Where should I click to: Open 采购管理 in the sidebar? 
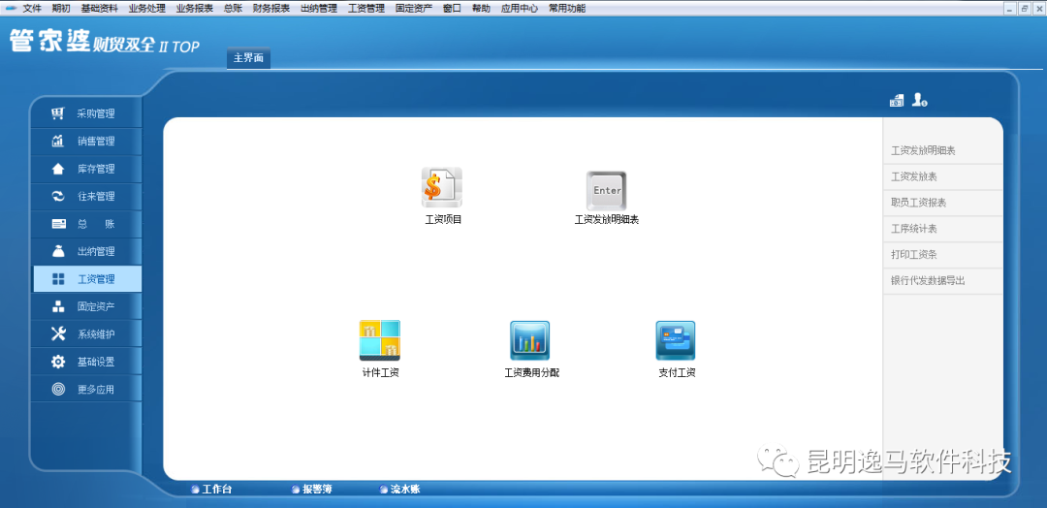tap(85, 114)
